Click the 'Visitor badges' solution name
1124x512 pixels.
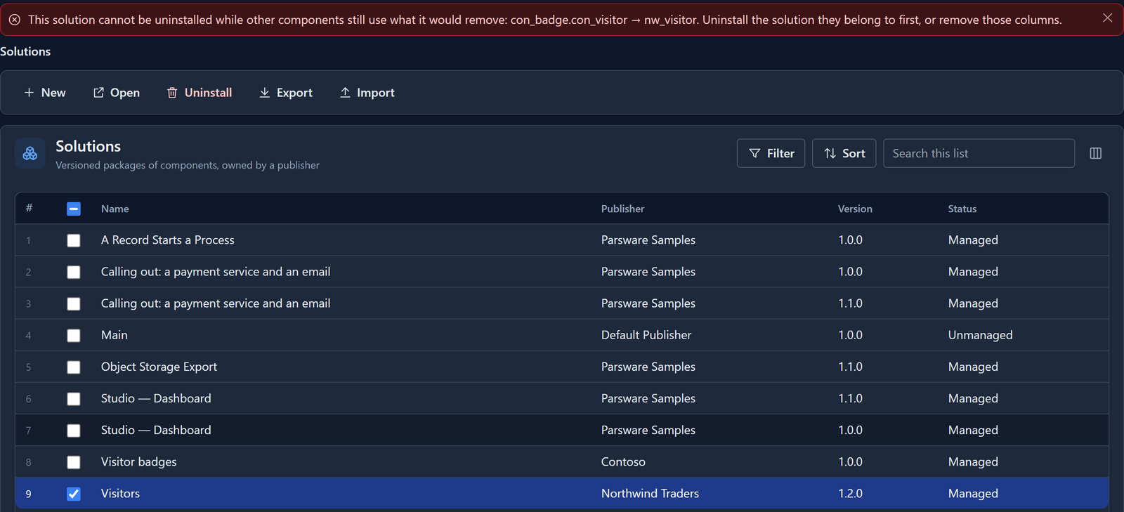click(x=139, y=461)
